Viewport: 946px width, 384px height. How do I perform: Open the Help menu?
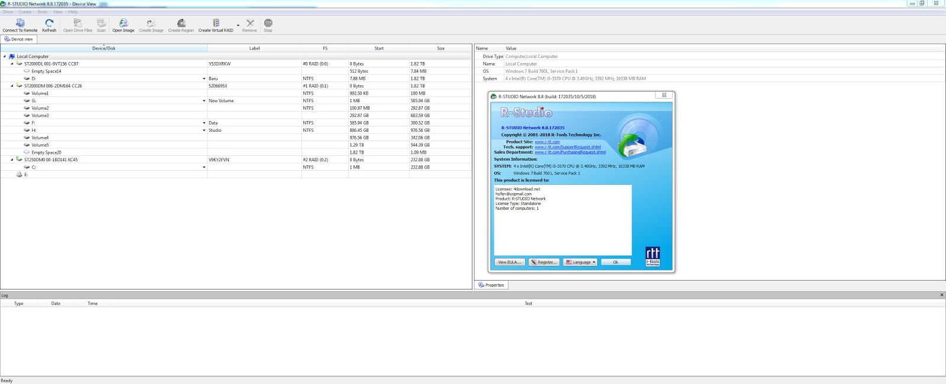73,12
